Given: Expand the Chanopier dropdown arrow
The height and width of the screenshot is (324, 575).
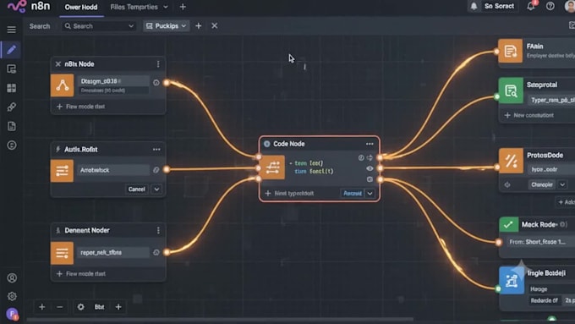Looking at the screenshot, I should 562,184.
